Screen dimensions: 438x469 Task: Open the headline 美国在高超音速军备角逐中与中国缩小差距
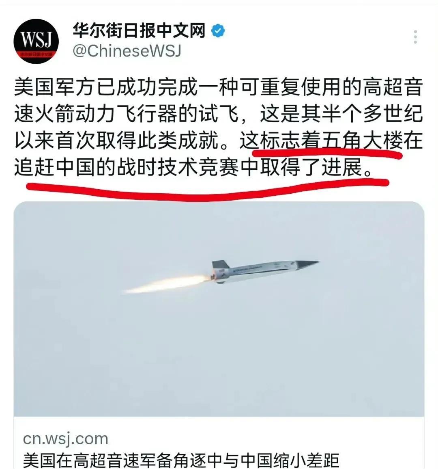pyautogui.click(x=181, y=460)
